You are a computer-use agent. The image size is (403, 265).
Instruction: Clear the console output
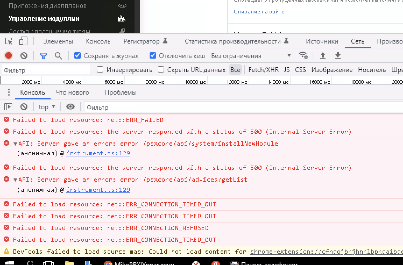pos(24,107)
